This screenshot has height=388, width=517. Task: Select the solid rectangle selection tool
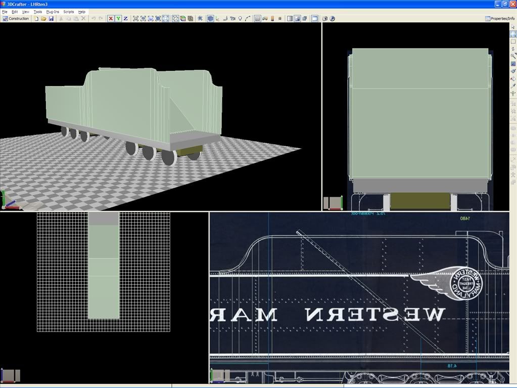(513, 34)
